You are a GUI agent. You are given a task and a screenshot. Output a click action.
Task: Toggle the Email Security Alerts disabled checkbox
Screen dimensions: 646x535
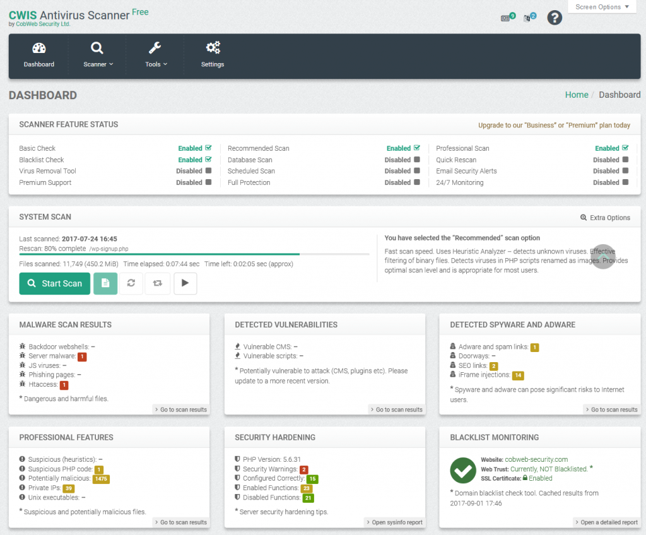pyautogui.click(x=625, y=170)
